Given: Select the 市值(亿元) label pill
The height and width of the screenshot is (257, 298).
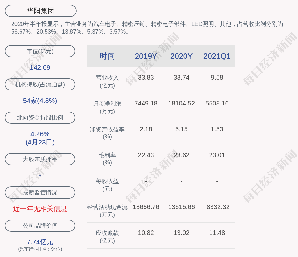Looking at the screenshot, I should (x=40, y=51).
